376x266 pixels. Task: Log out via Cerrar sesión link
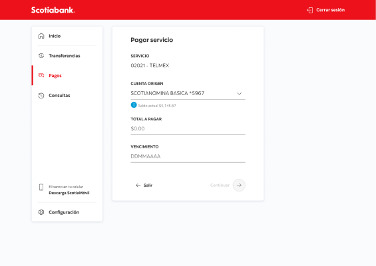point(330,10)
